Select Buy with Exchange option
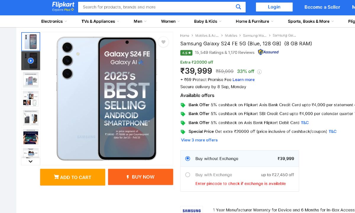The image size is (355, 213). [188, 175]
